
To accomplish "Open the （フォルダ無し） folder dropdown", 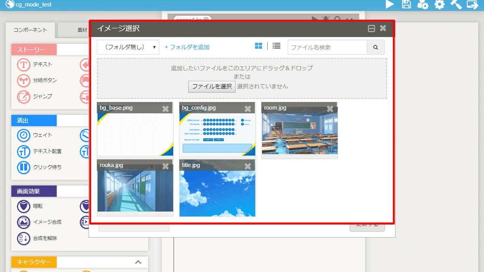I will pyautogui.click(x=128, y=47).
